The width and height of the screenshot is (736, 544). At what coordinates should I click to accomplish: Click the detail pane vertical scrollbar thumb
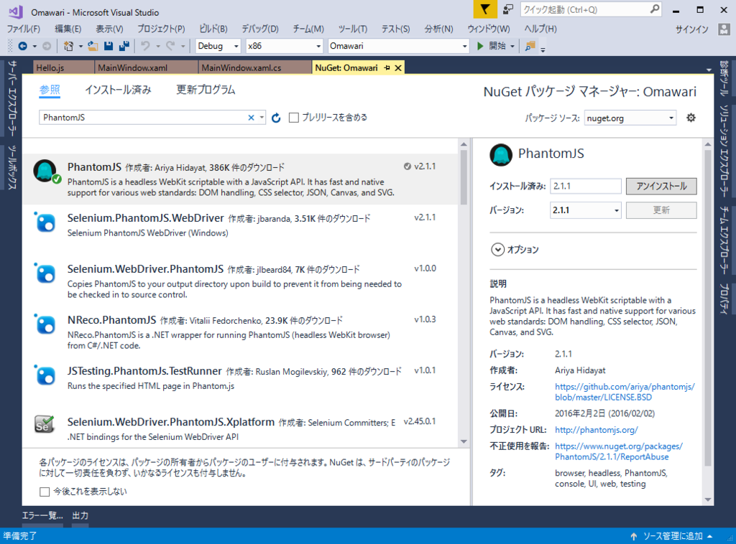[x=708, y=309]
